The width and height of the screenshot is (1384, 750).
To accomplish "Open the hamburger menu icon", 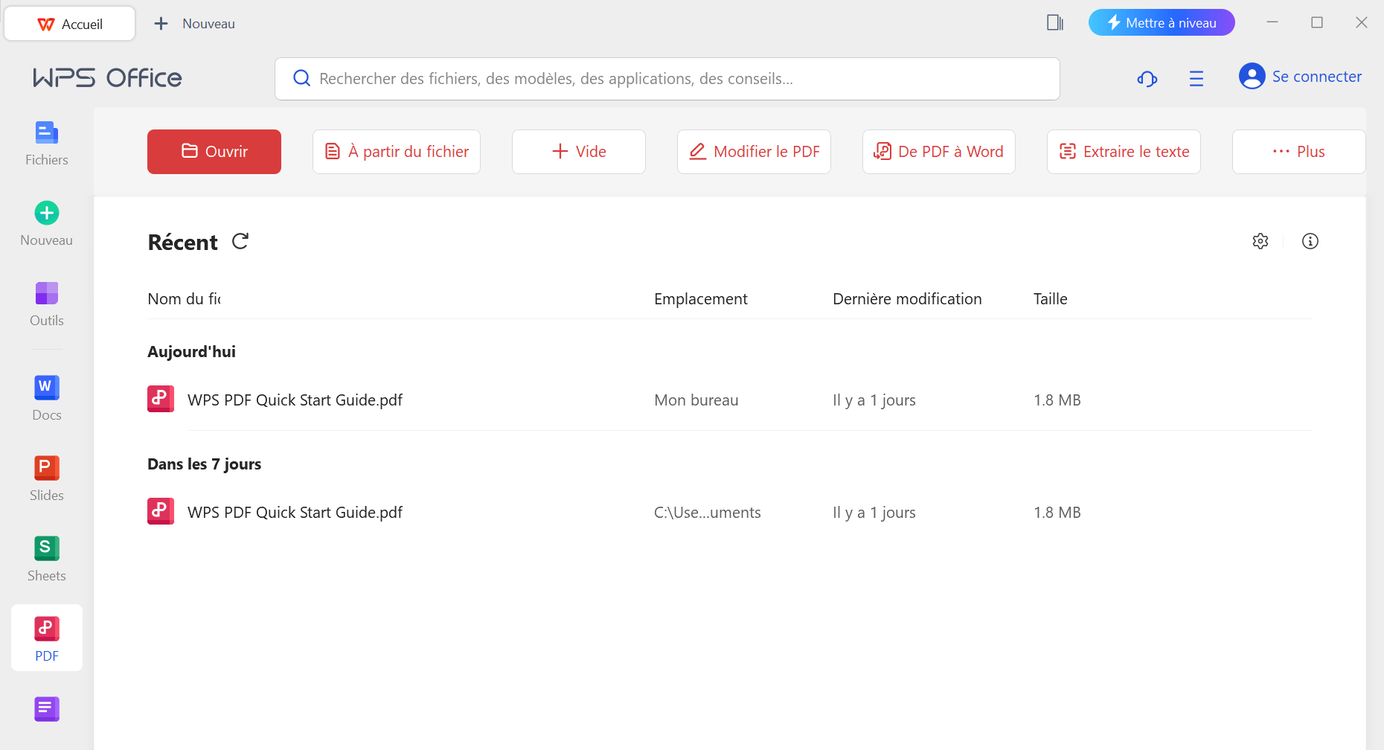I will click(1196, 78).
